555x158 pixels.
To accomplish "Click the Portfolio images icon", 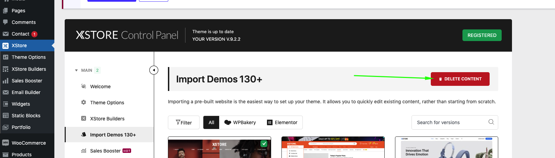I will pyautogui.click(x=6, y=127).
